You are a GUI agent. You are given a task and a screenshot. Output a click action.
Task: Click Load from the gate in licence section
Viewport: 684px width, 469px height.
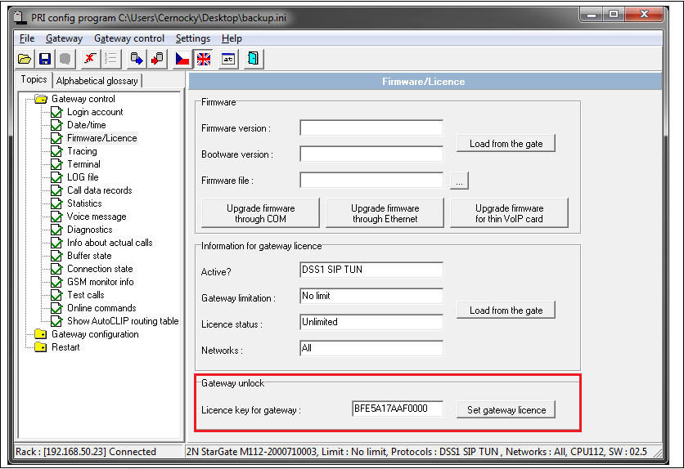pos(506,310)
